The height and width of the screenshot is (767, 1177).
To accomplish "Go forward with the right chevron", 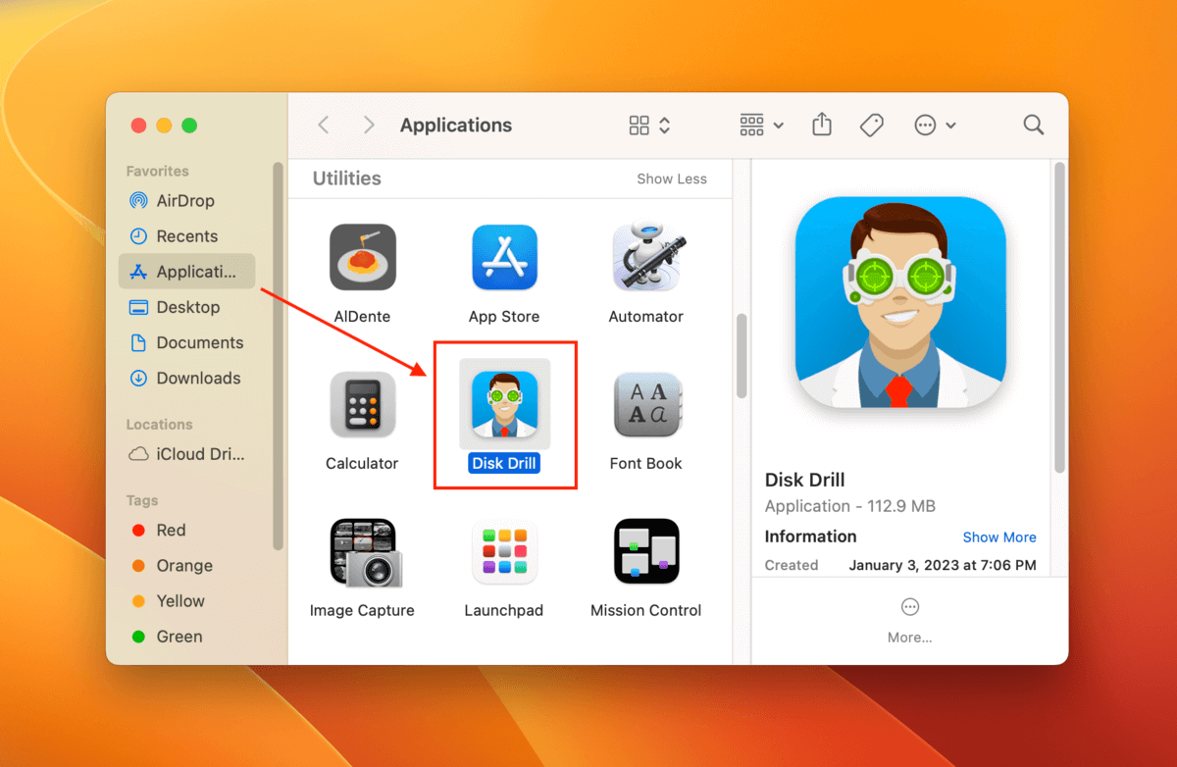I will tap(369, 125).
